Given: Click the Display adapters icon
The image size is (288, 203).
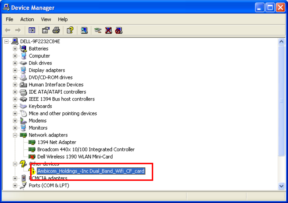Looking at the screenshot, I should (x=23, y=70).
